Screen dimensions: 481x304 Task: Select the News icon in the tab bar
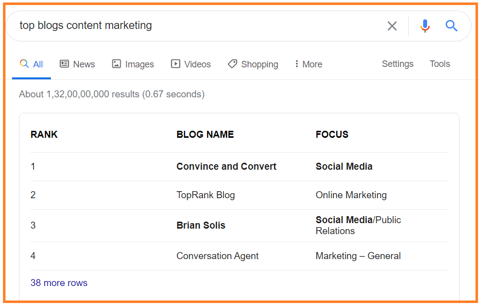click(x=64, y=64)
